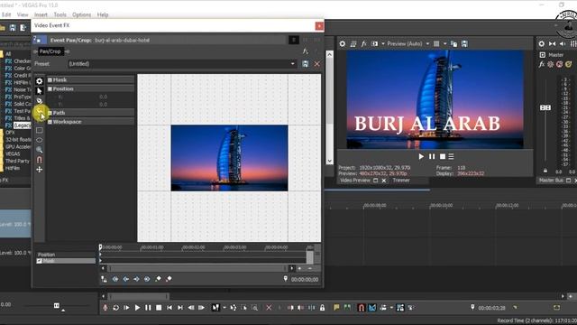Viewport: 577px width, 325px height.
Task: Arm the main timeline Record button
Action: point(105,308)
